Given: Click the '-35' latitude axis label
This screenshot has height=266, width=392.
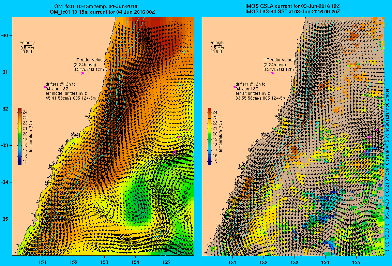Looking at the screenshot, I should 4,219.
